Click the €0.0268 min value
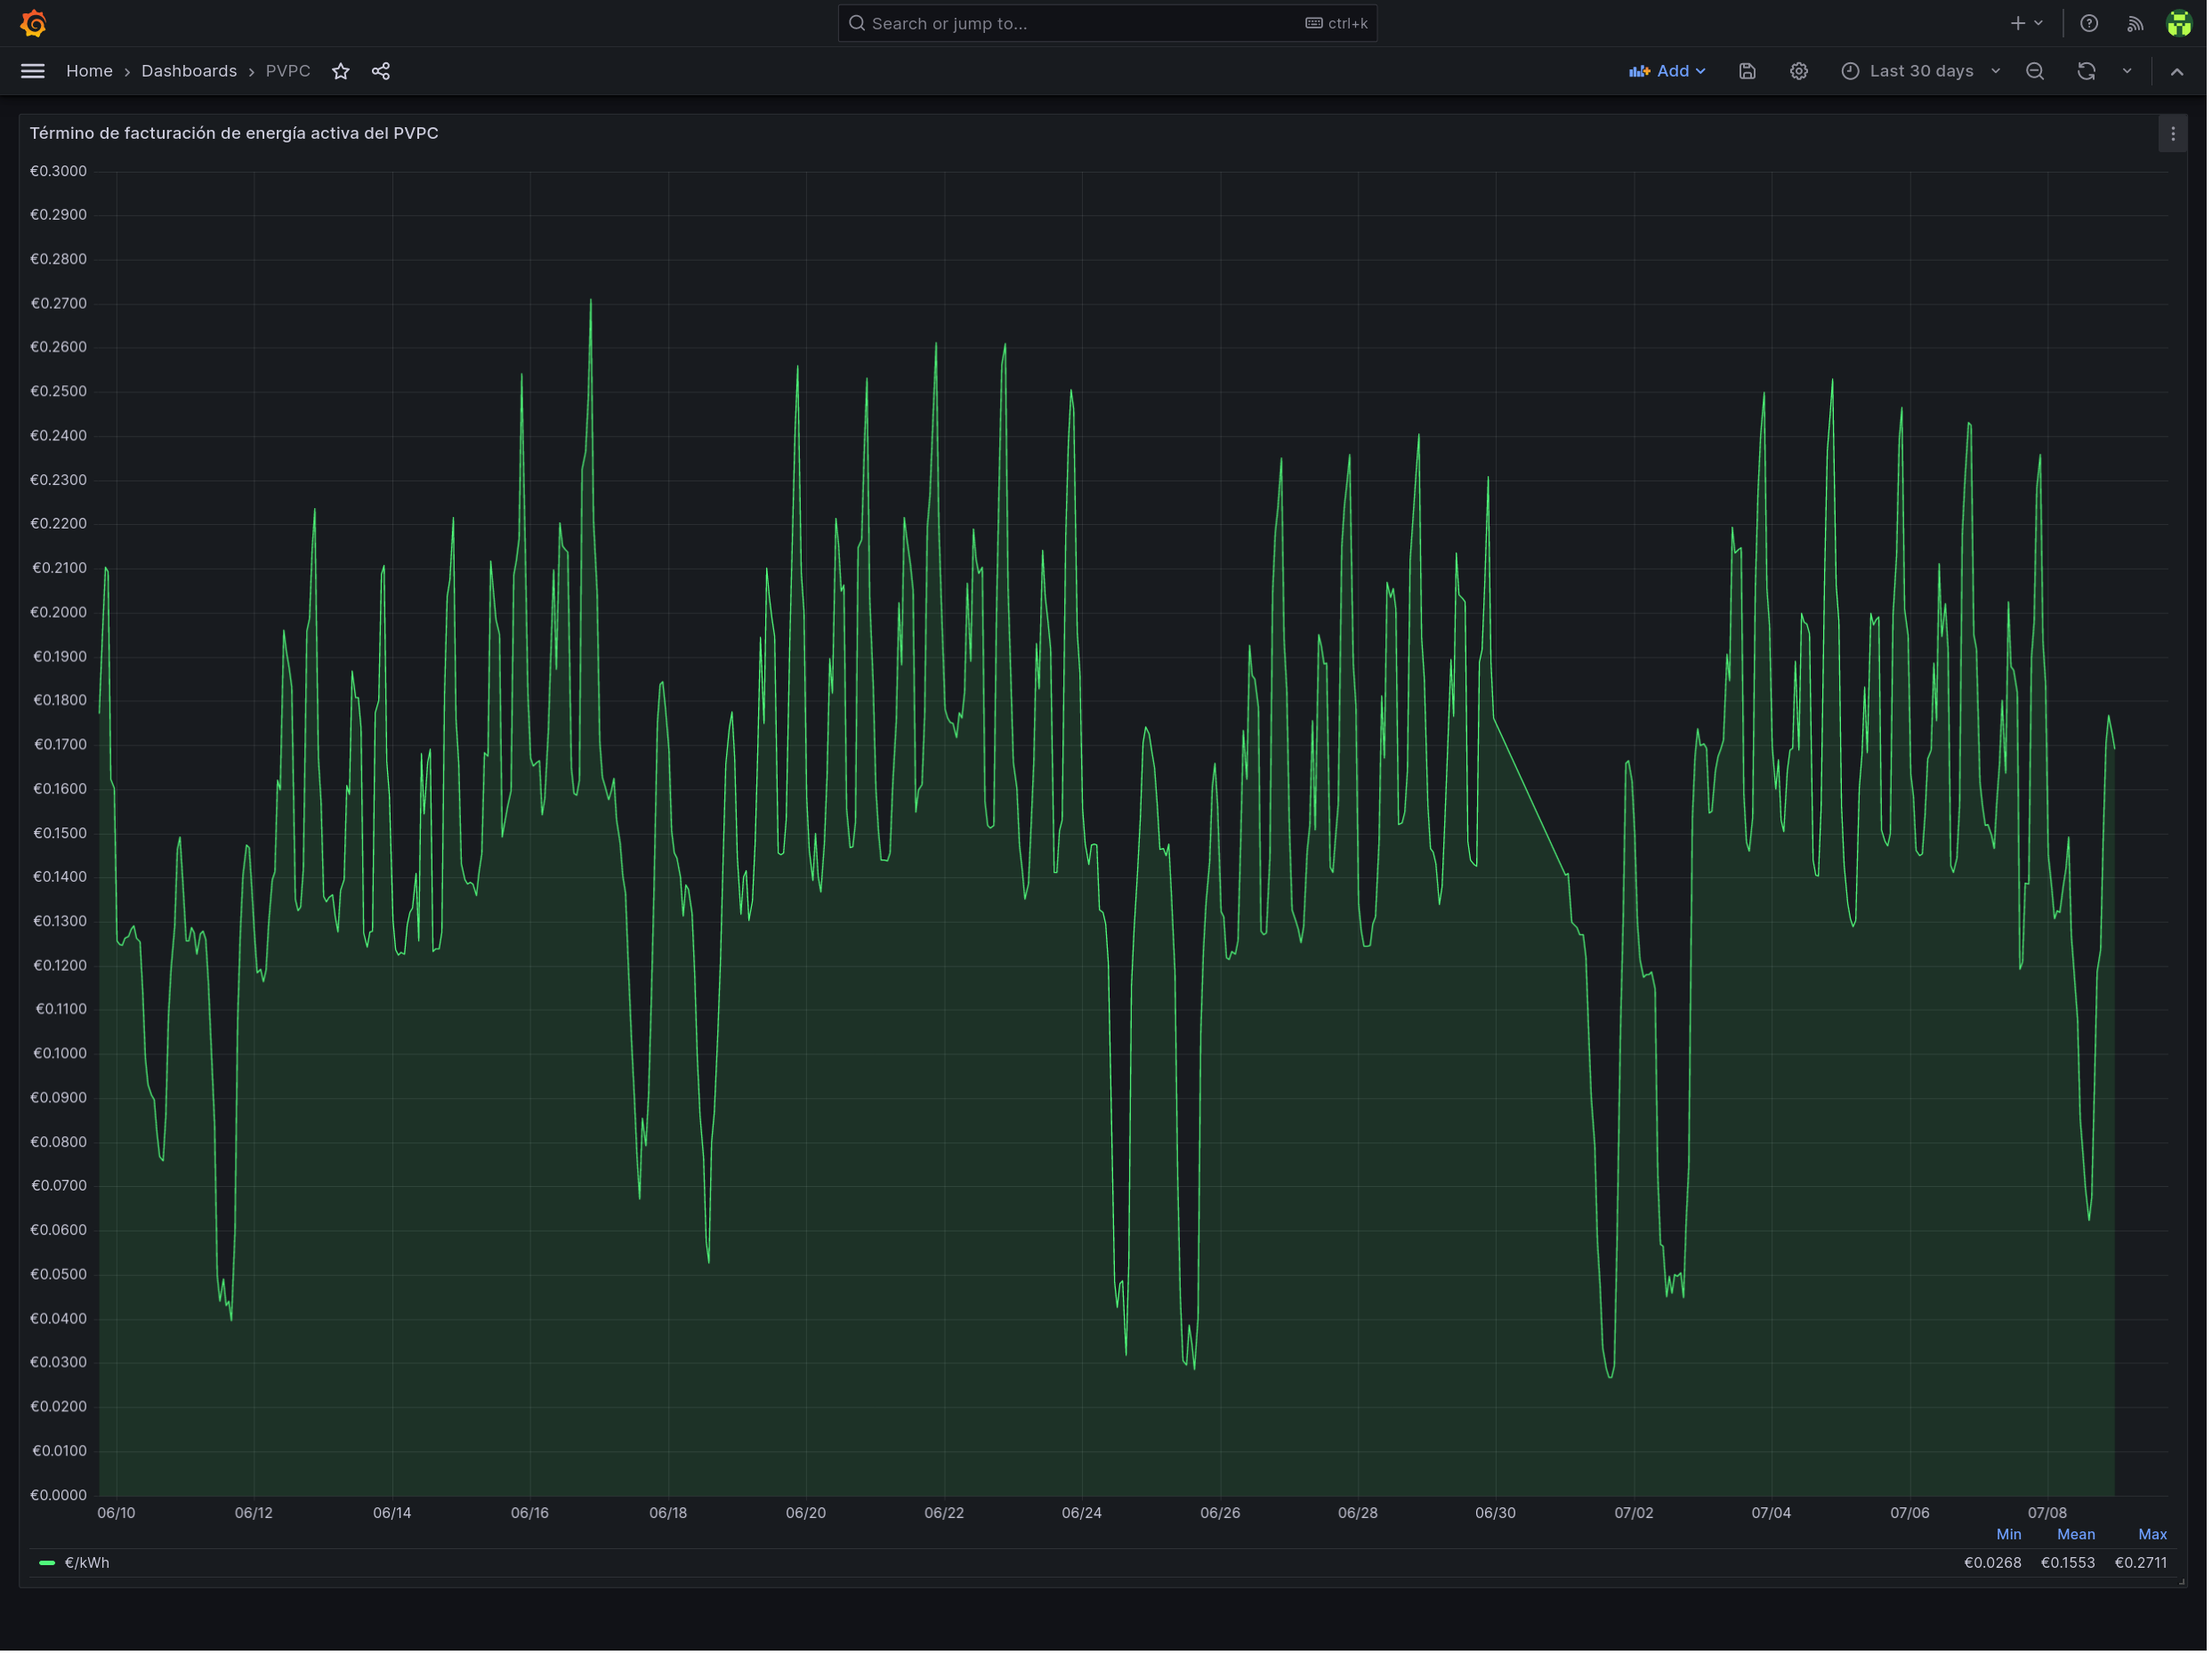The image size is (2212, 1655). (x=1992, y=1563)
